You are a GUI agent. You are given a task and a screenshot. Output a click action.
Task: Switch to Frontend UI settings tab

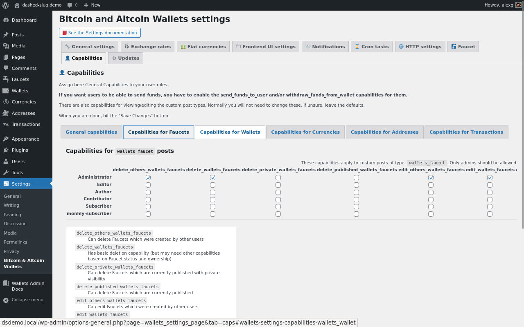(x=265, y=47)
